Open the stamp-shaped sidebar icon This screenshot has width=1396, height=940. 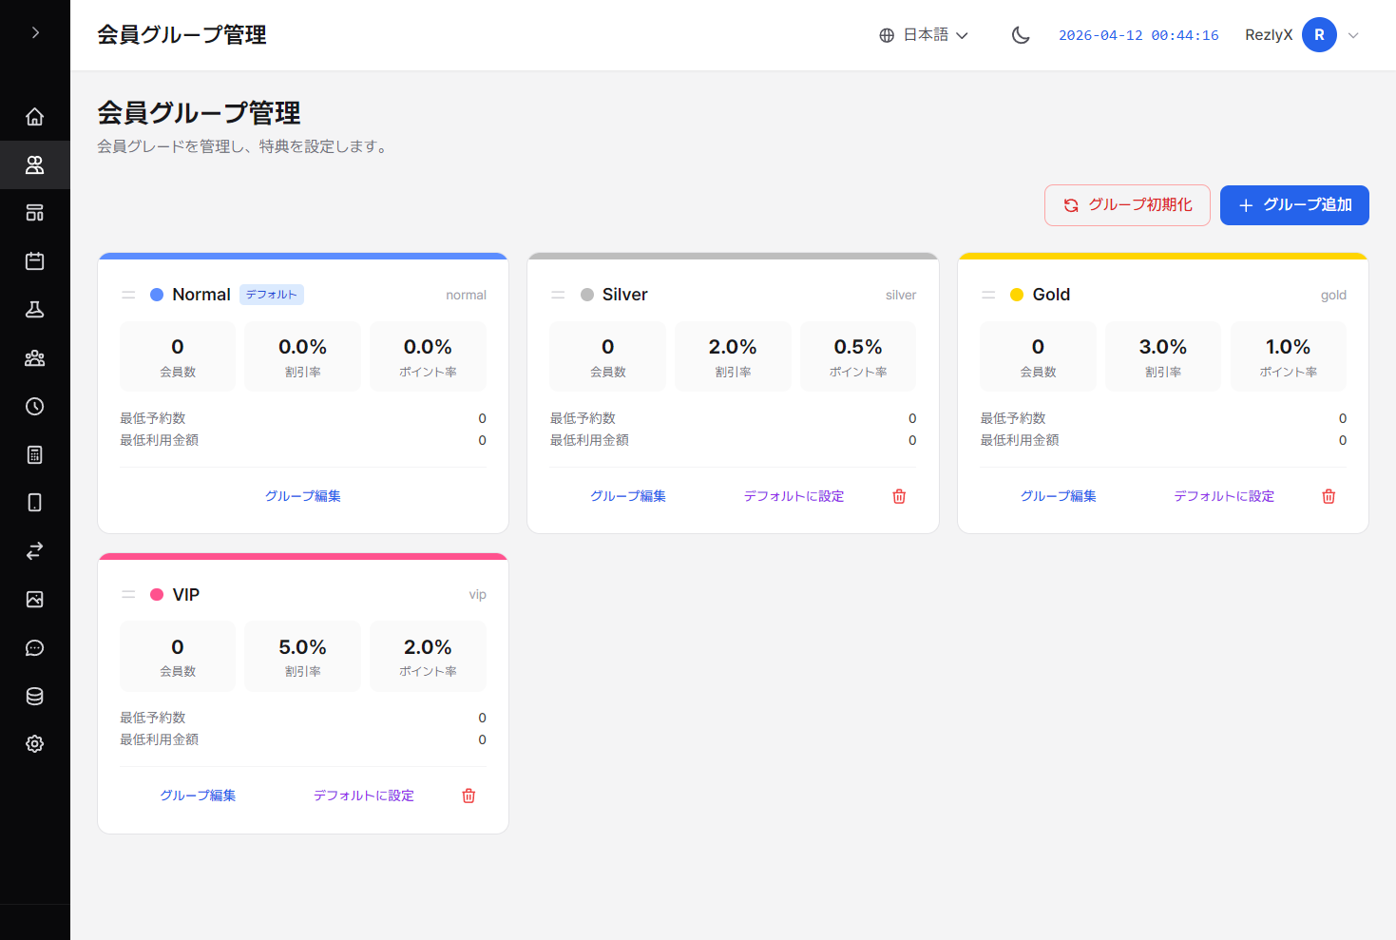click(x=35, y=310)
